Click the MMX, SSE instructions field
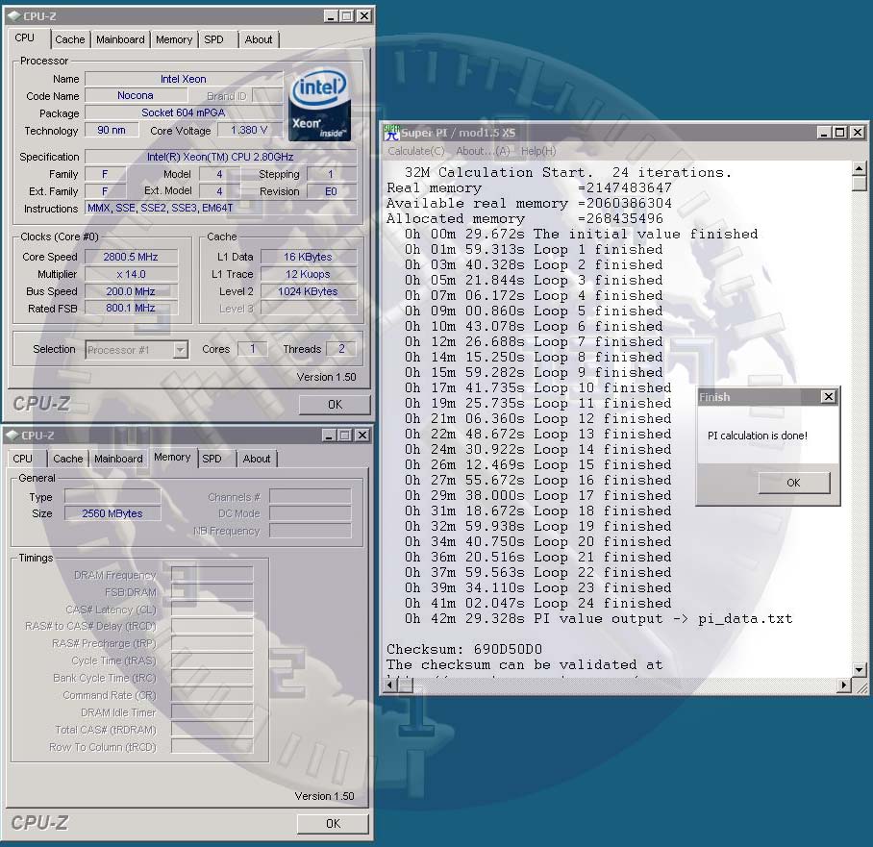 click(220, 209)
